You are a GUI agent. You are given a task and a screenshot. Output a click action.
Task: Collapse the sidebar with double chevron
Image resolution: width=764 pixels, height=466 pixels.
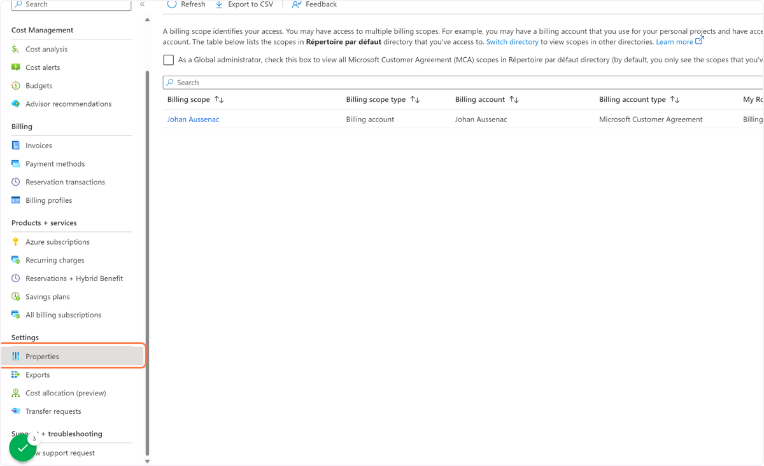(142, 4)
